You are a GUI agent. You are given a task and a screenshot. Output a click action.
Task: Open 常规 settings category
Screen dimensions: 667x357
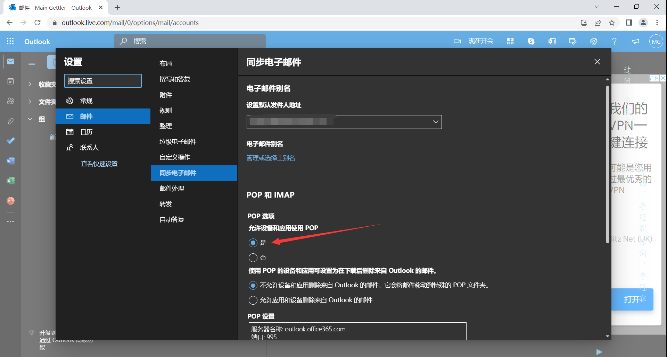click(103, 101)
